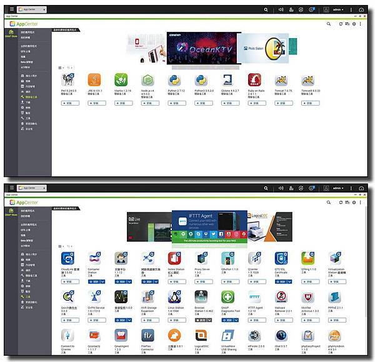The width and height of the screenshot is (375, 362).
Task: Expand QNAP Diagnostic Tool button arrow, bottom window
Action: [x=236, y=320]
